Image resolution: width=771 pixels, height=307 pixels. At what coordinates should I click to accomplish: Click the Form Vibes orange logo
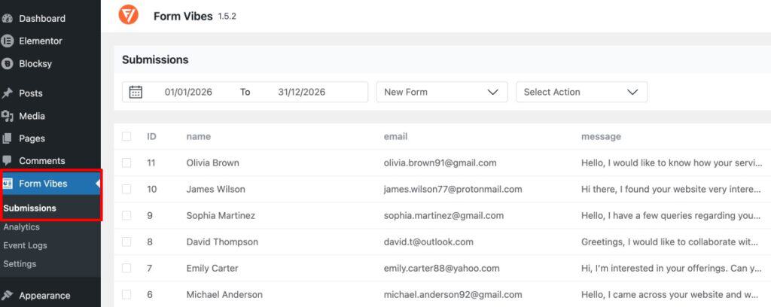point(128,15)
